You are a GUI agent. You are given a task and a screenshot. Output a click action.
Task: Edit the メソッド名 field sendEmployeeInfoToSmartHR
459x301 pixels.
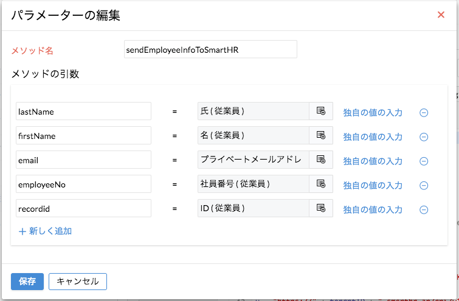pyautogui.click(x=210, y=49)
